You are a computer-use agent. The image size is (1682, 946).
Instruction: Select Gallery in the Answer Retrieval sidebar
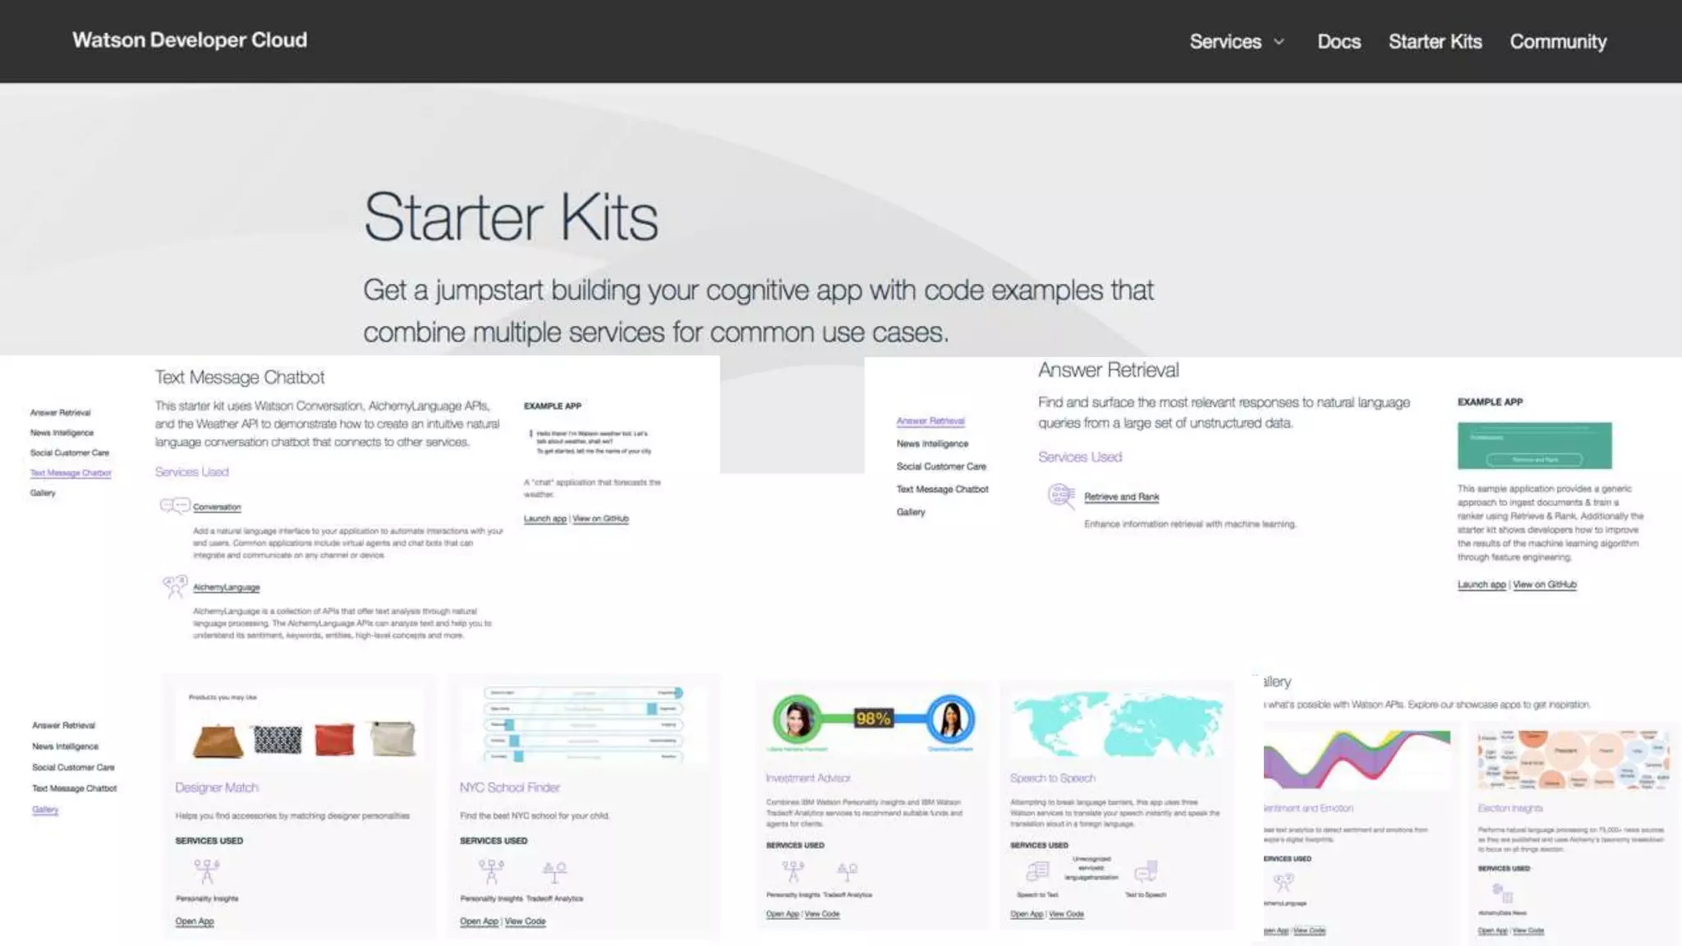(911, 512)
